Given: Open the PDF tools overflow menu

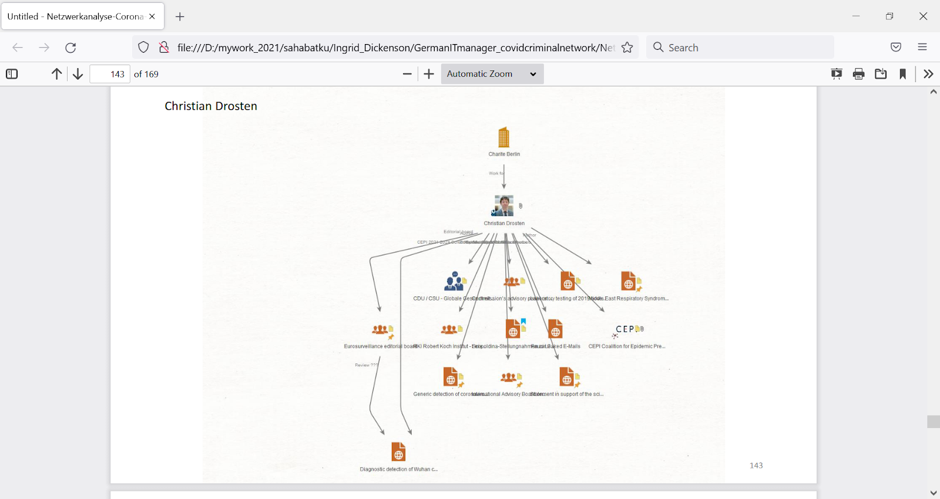Looking at the screenshot, I should click(928, 74).
